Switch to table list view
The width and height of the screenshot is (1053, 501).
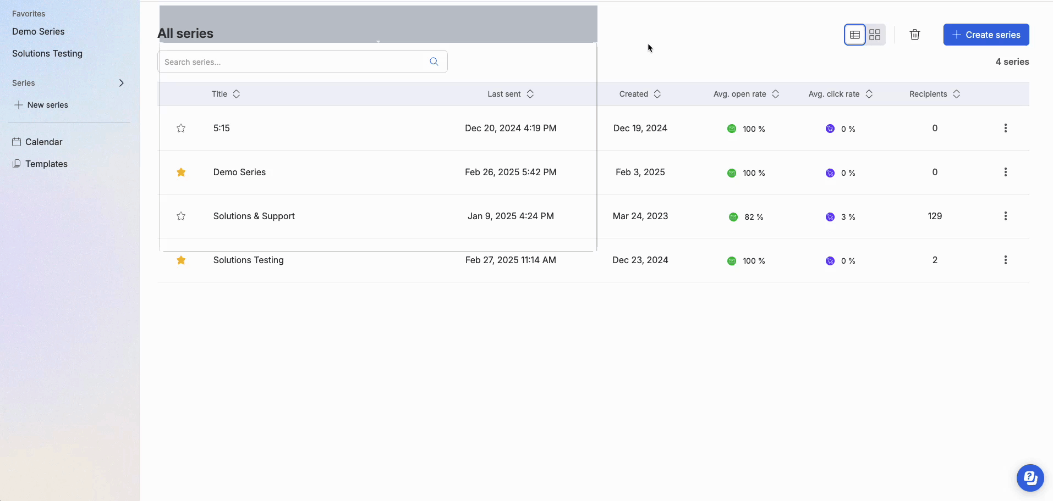tap(854, 35)
